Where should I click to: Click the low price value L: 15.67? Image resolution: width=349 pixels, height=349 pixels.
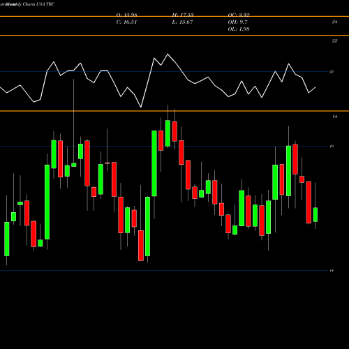182,22
